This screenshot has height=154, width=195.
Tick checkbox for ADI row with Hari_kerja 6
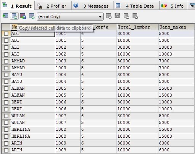6,34
